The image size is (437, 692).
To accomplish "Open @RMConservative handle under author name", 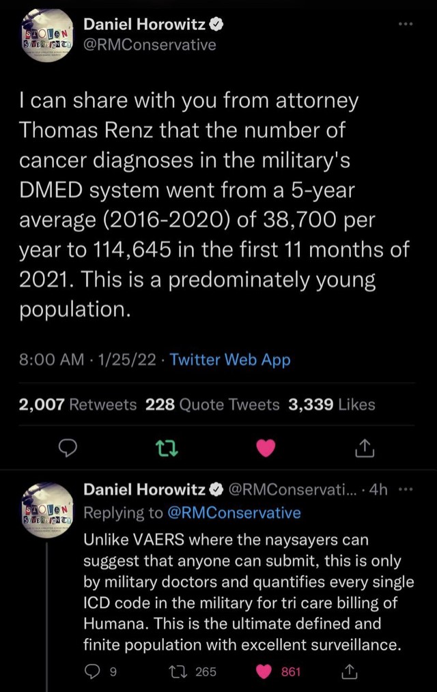I will pos(149,45).
